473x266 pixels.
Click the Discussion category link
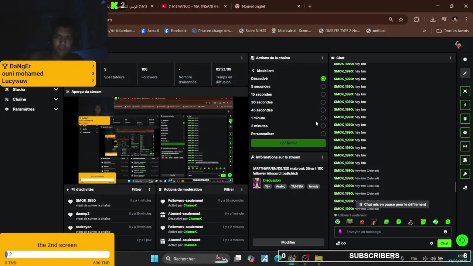[x=272, y=180]
